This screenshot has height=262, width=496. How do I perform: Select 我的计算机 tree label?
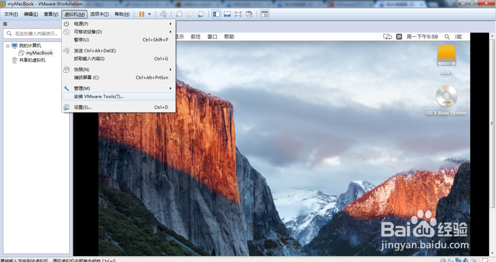(x=30, y=46)
